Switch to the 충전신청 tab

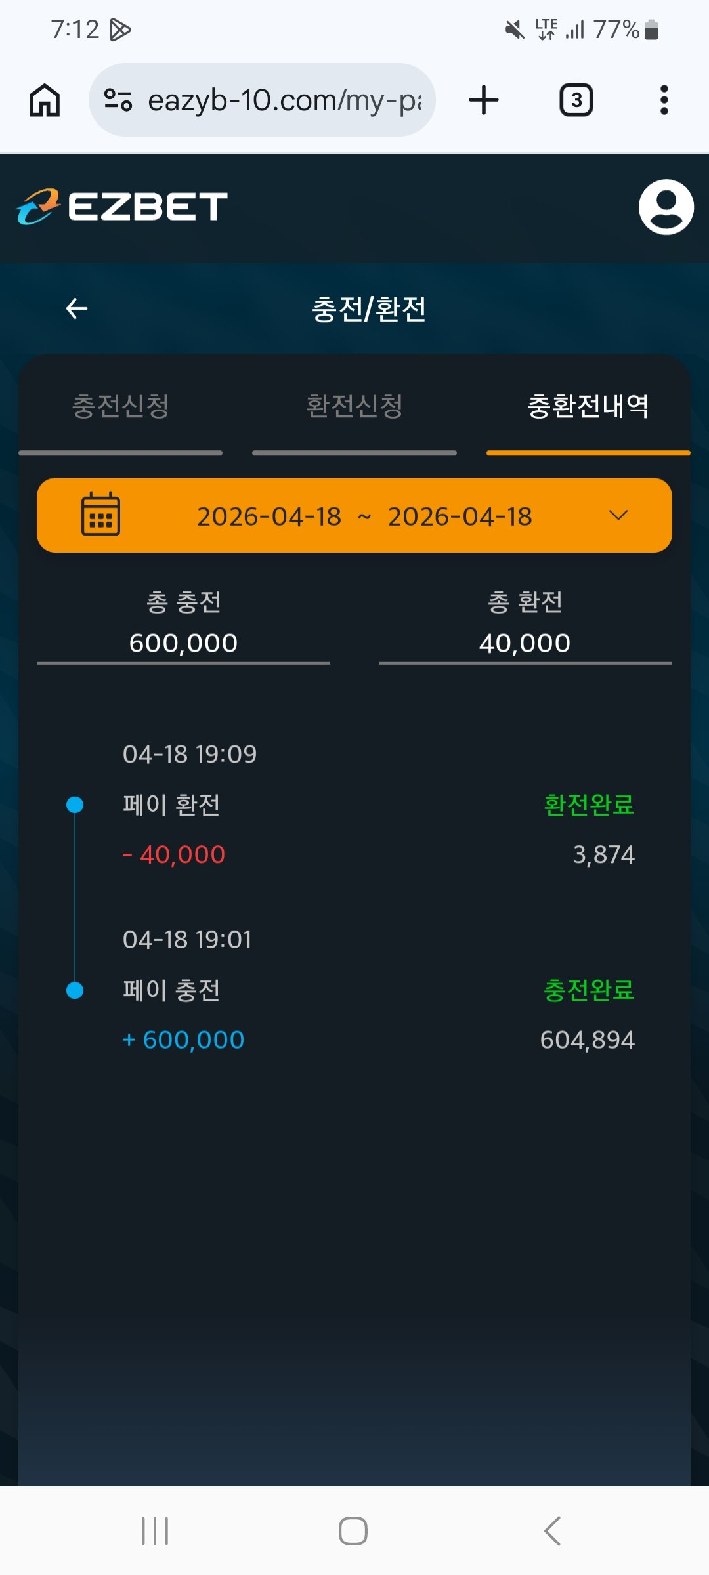pos(120,406)
